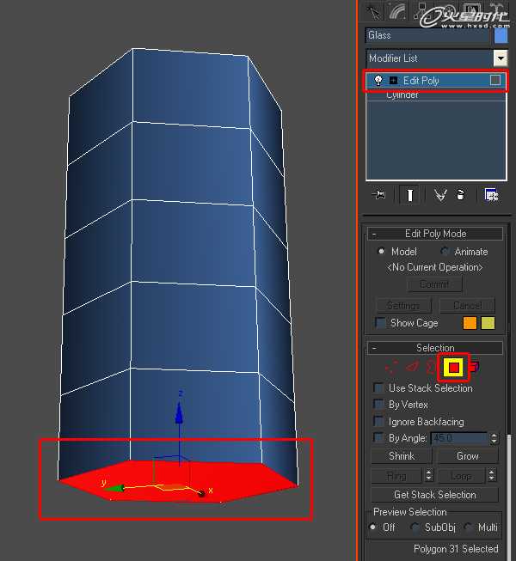Expand the Edit Poly sub-object tree

coord(393,80)
